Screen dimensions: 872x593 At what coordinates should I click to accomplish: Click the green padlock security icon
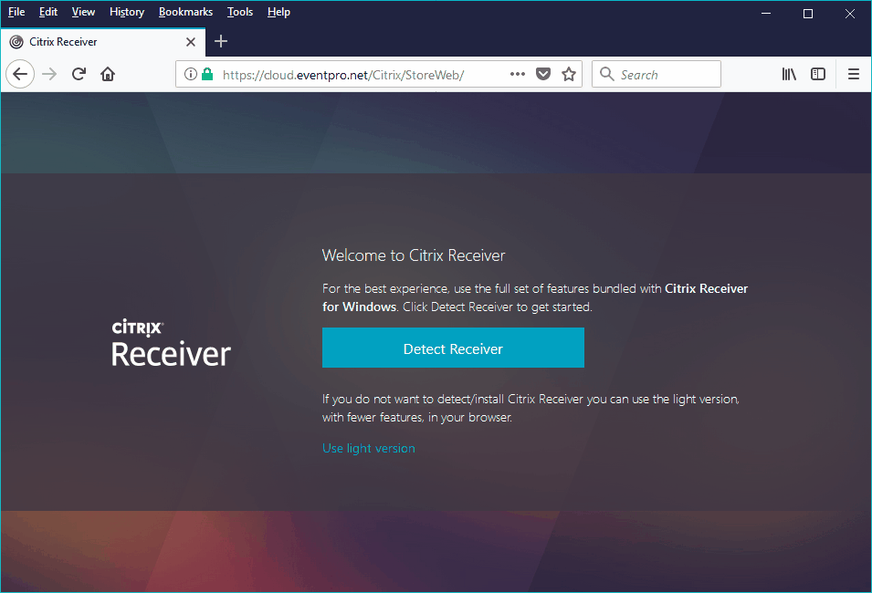(x=207, y=74)
